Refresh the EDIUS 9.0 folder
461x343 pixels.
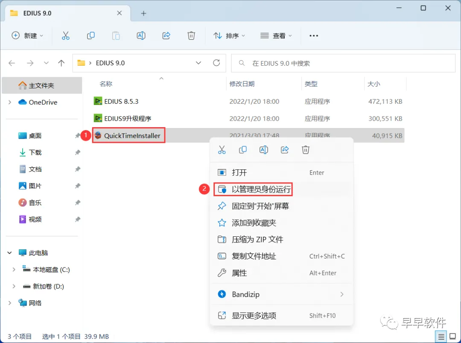216,63
